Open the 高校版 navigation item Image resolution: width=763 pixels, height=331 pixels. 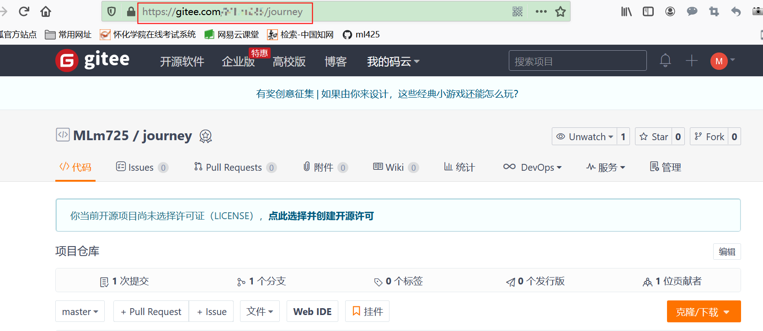(x=289, y=62)
